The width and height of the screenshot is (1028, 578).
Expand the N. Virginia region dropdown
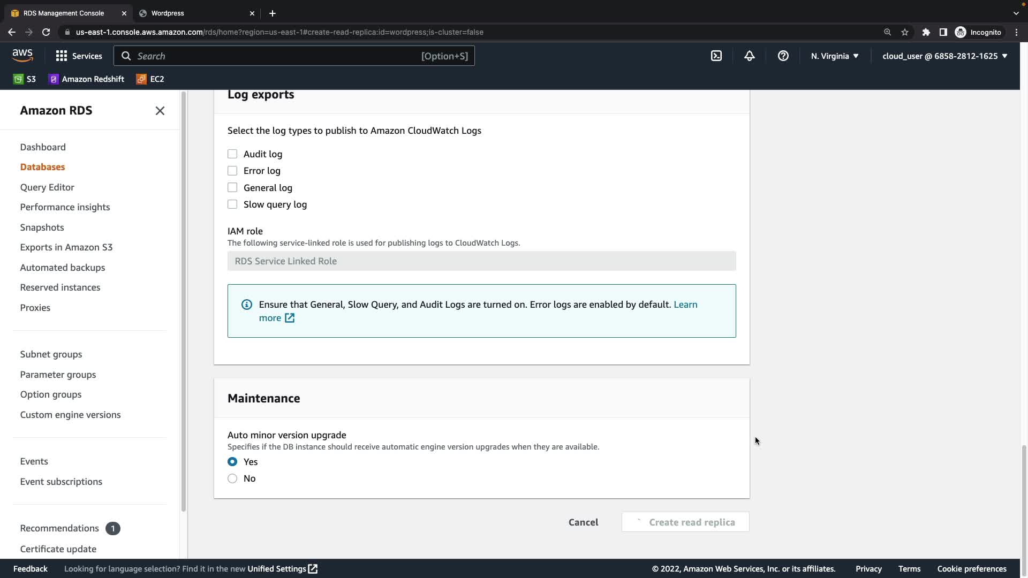(x=834, y=56)
